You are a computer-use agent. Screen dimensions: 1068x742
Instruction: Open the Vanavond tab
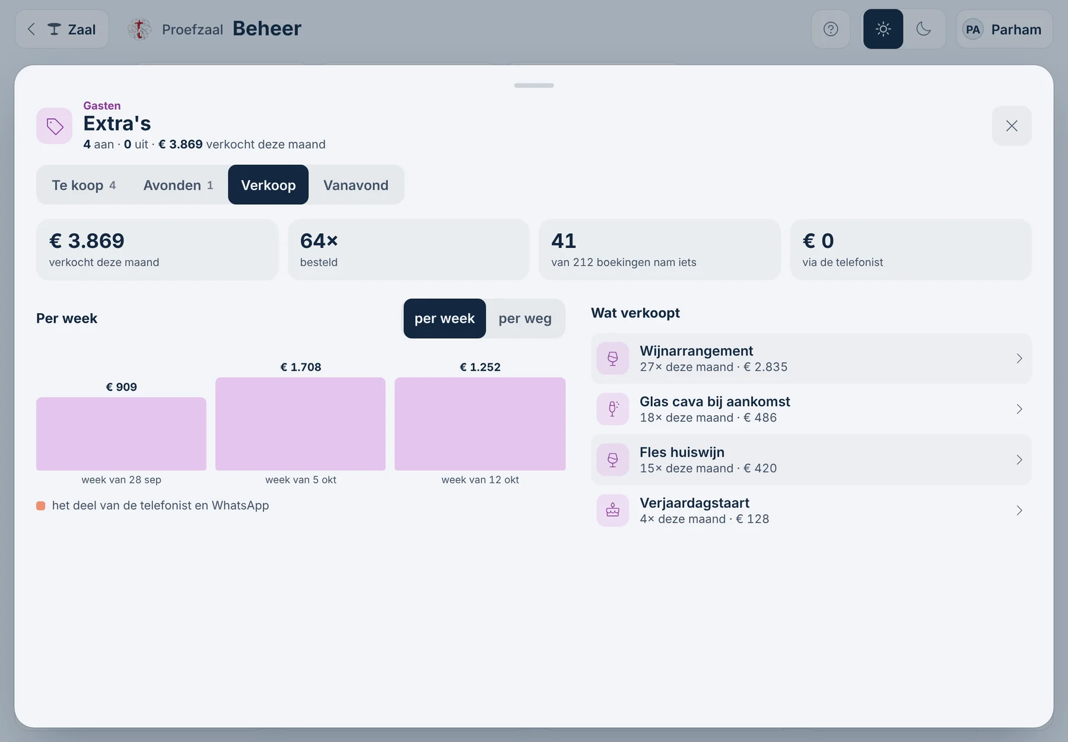pos(356,185)
